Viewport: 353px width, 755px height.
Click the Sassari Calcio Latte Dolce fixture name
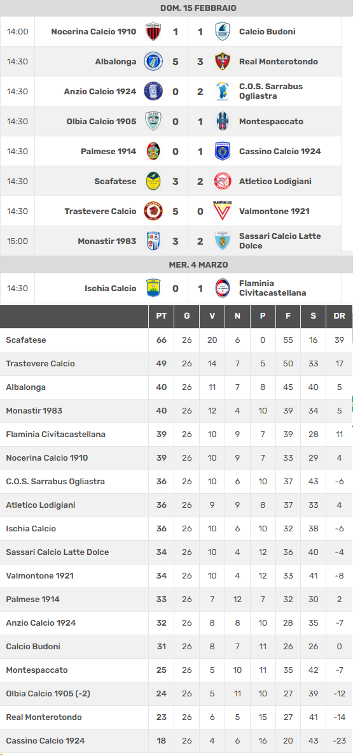(x=280, y=241)
